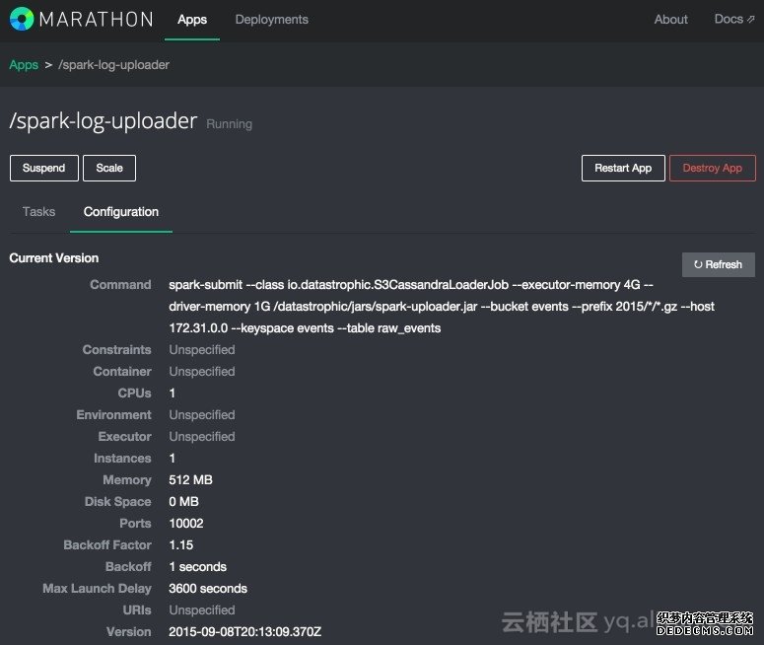Viewport: 764px width, 645px height.
Task: Click the Refresh button with reload icon
Action: [718, 264]
